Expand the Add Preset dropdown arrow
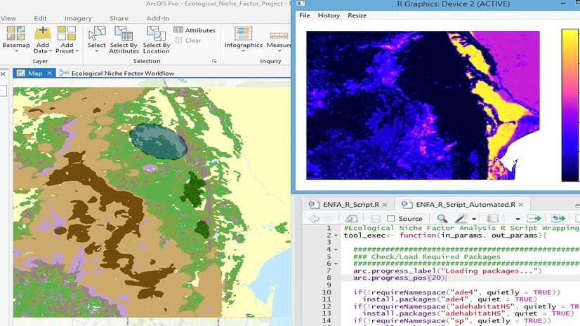Screen dimensions: 580x326 tap(77, 51)
